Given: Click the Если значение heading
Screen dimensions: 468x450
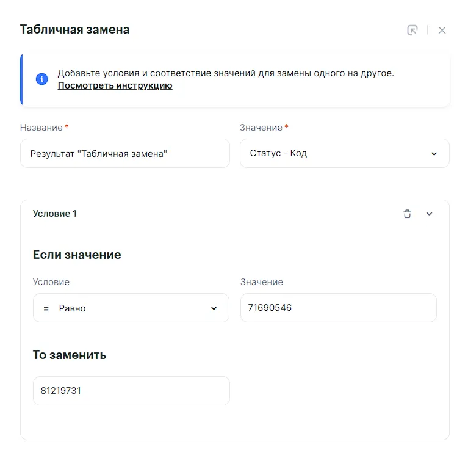Looking at the screenshot, I should click(x=77, y=255).
